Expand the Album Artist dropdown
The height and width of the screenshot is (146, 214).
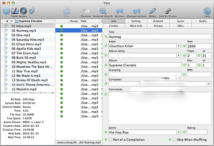(178, 55)
